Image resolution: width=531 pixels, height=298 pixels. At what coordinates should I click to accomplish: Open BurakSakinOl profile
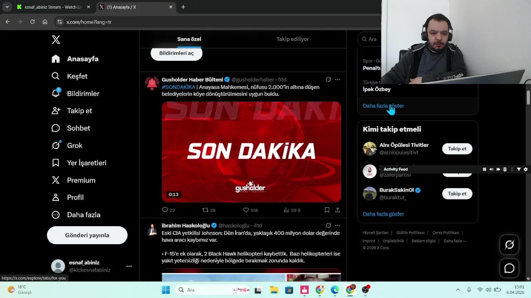pyautogui.click(x=397, y=190)
